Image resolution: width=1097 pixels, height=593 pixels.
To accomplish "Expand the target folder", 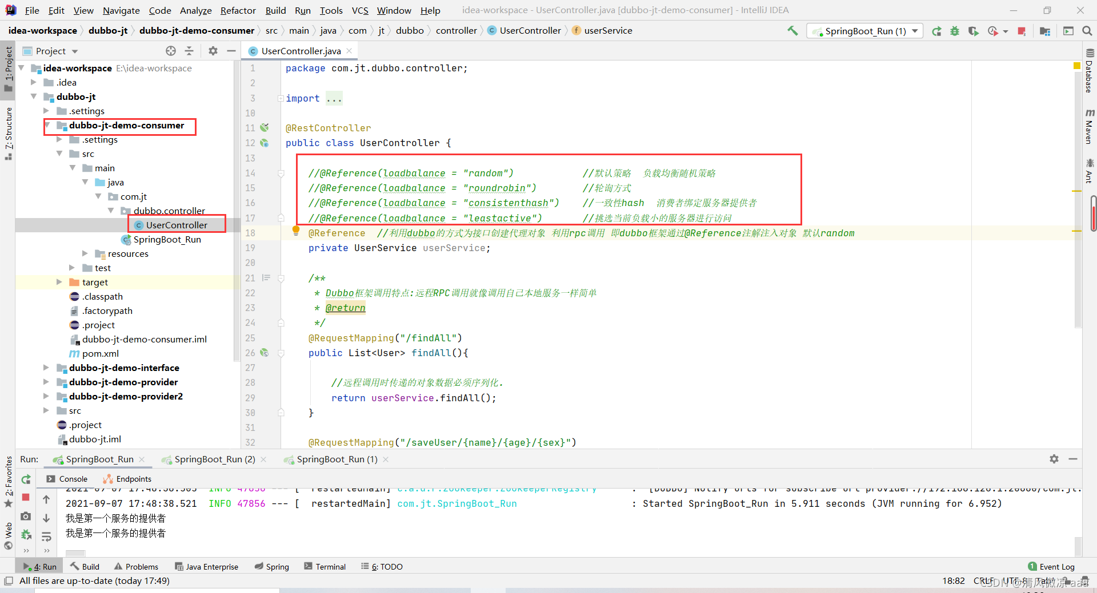I will pos(59,282).
